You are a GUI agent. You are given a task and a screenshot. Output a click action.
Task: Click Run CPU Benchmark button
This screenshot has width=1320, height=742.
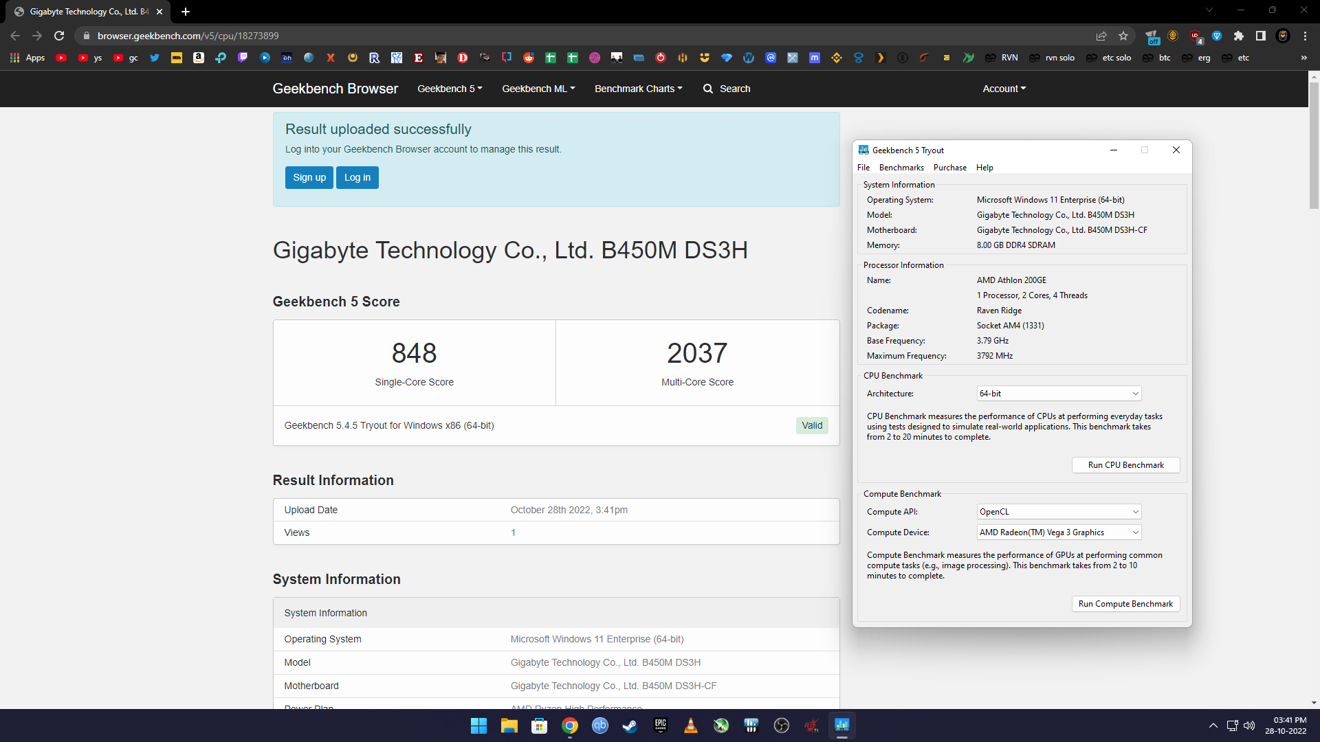(1126, 465)
